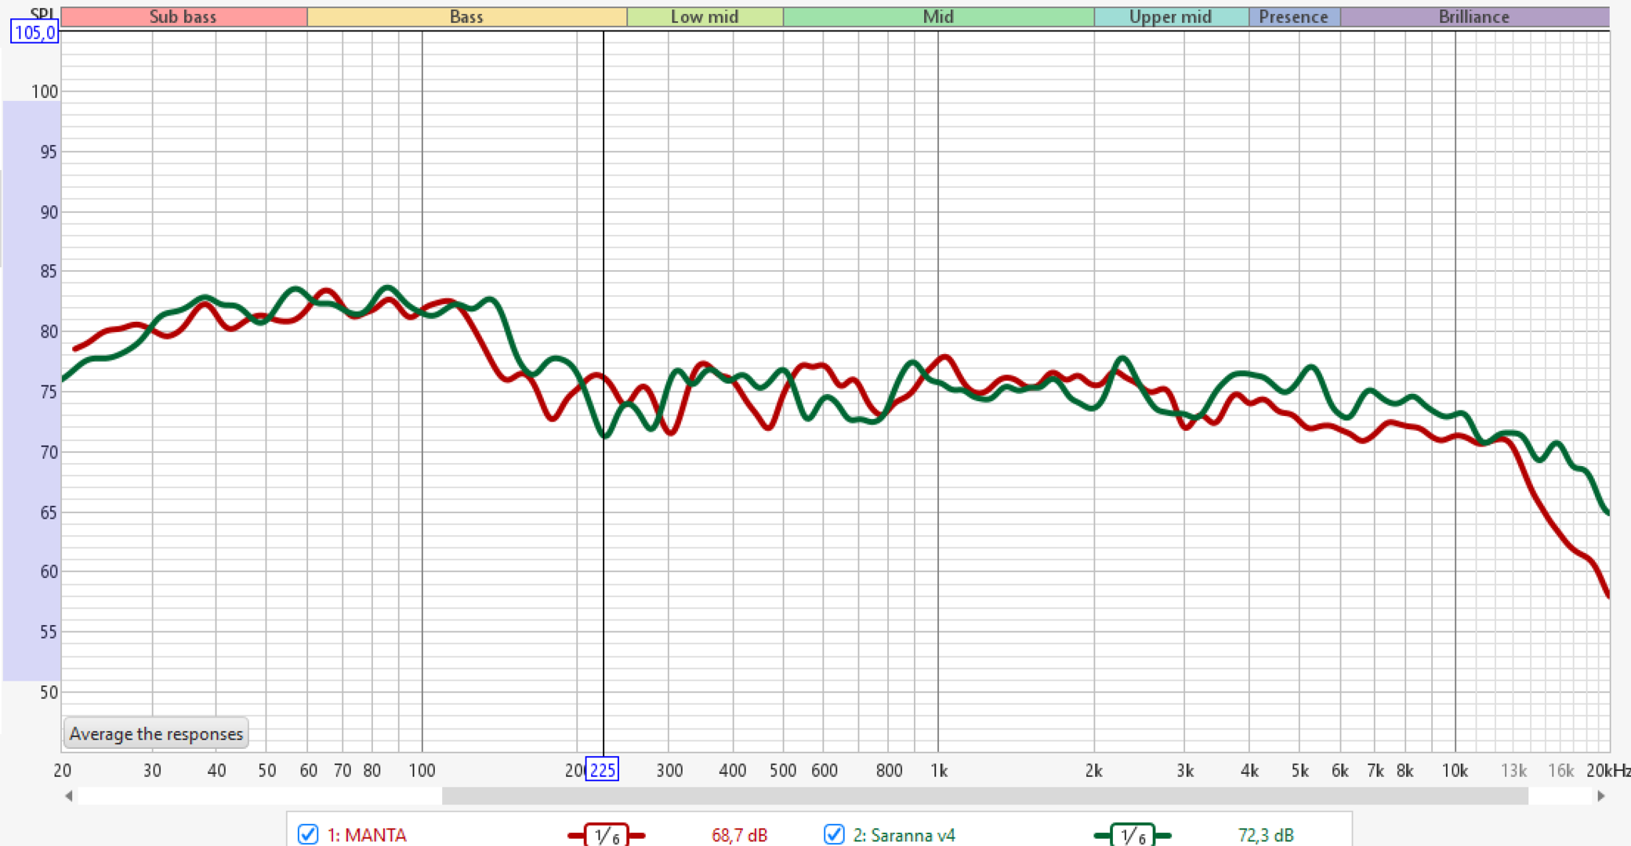The image size is (1631, 846).
Task: Click the 1: MANTA legend label
Action: click(x=367, y=835)
